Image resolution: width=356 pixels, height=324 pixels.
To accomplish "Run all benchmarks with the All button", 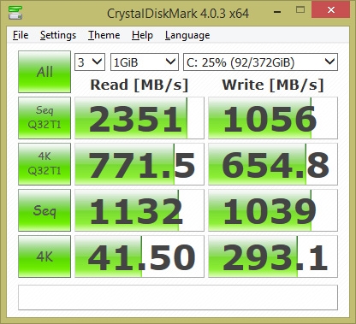I will (44, 72).
